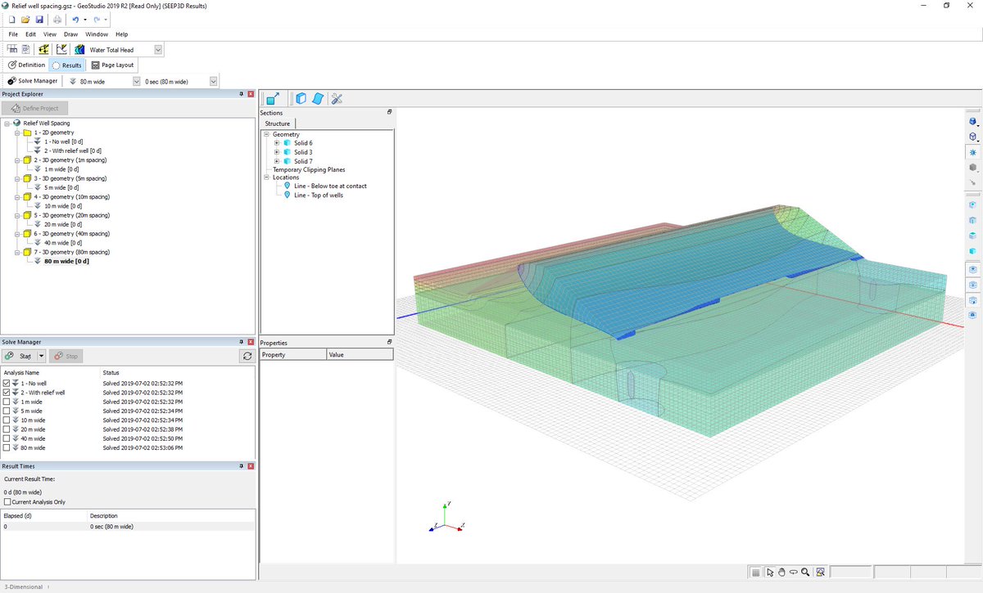Image resolution: width=983 pixels, height=593 pixels.
Task: Select the curved surface display icon in the Sections toolbar
Action: [x=318, y=98]
